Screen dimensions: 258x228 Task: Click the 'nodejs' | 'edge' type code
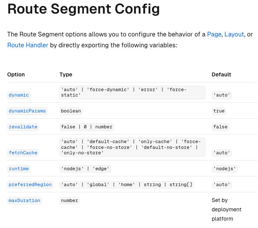[85, 169]
